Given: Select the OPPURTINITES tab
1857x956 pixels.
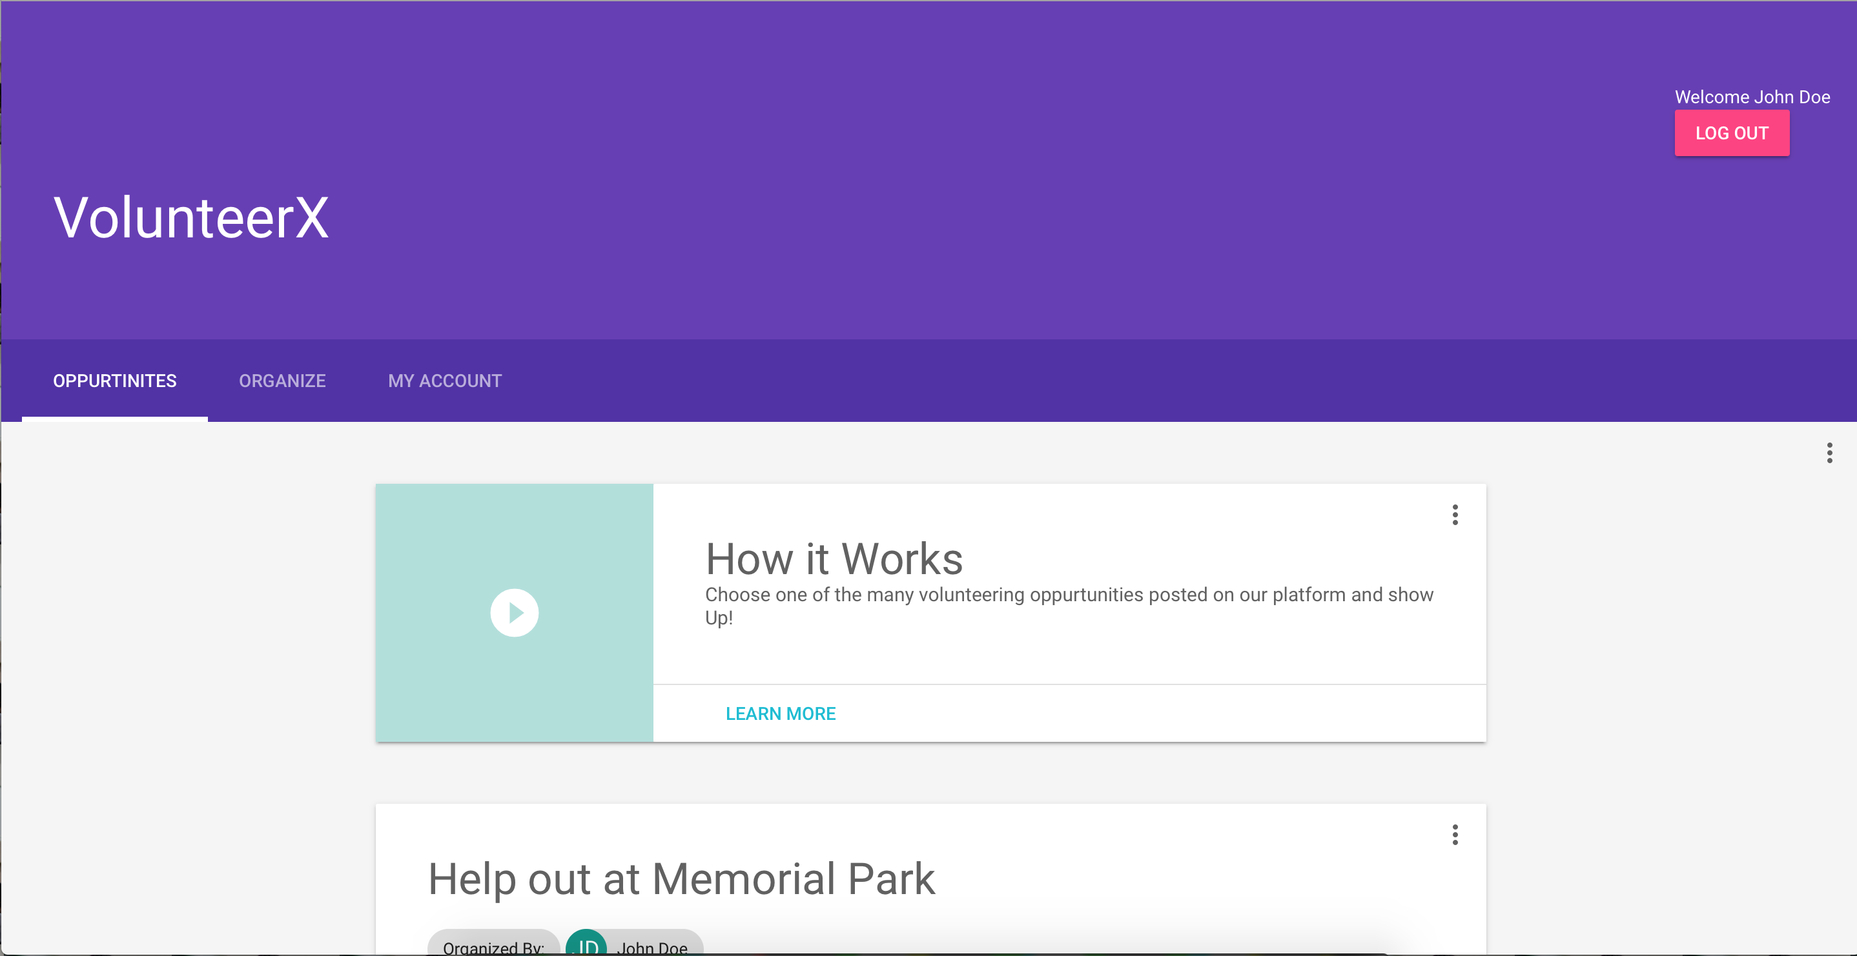Looking at the screenshot, I should [115, 381].
